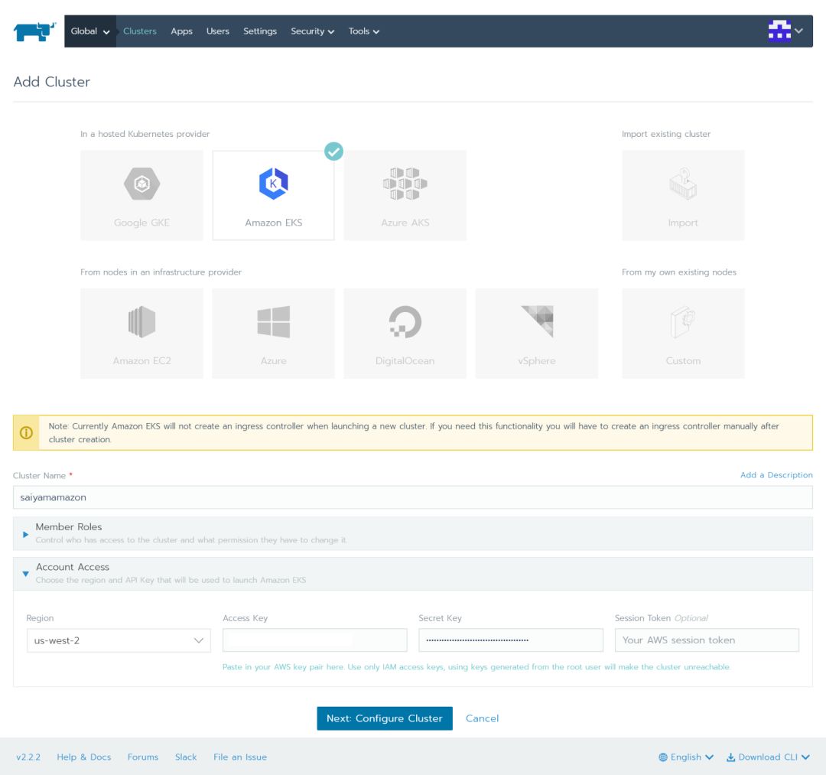826x775 pixels.
Task: Focus the Cluster Name input field
Action: pos(412,497)
